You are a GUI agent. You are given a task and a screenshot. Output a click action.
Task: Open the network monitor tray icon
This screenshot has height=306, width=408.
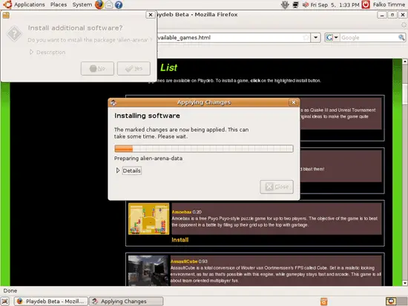pos(295,4)
